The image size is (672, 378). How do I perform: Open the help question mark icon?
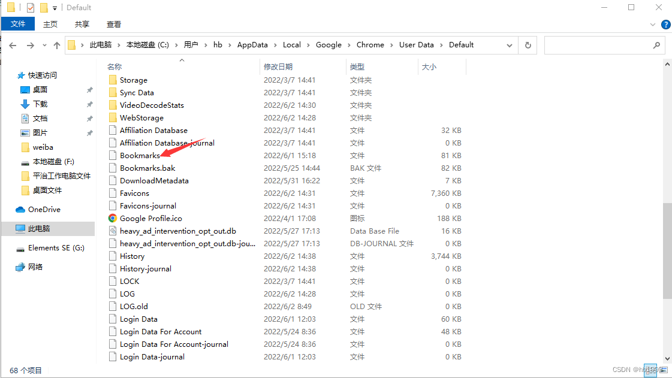pos(665,25)
